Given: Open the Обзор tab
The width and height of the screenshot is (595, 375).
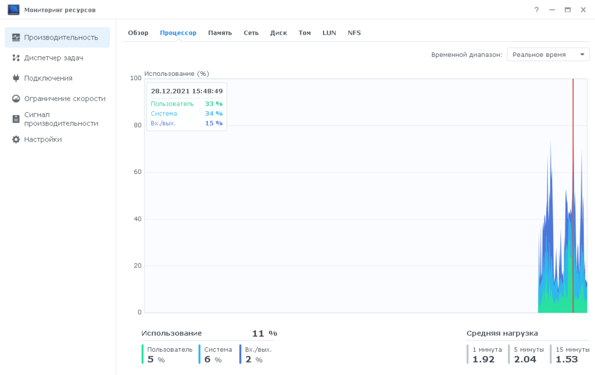Looking at the screenshot, I should tap(138, 33).
